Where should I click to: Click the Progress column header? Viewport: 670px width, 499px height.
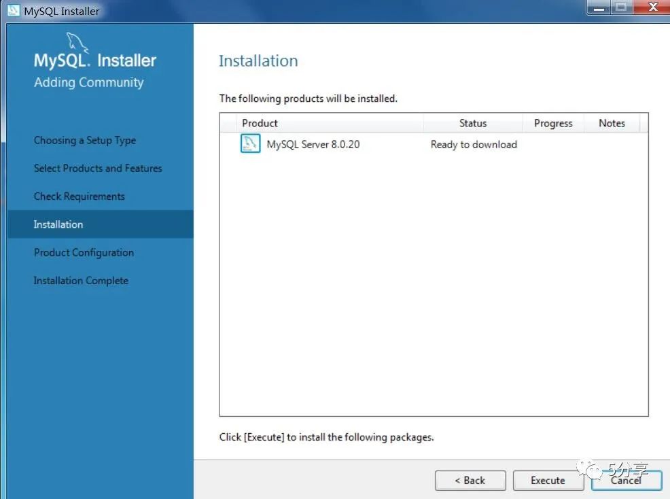(x=553, y=123)
